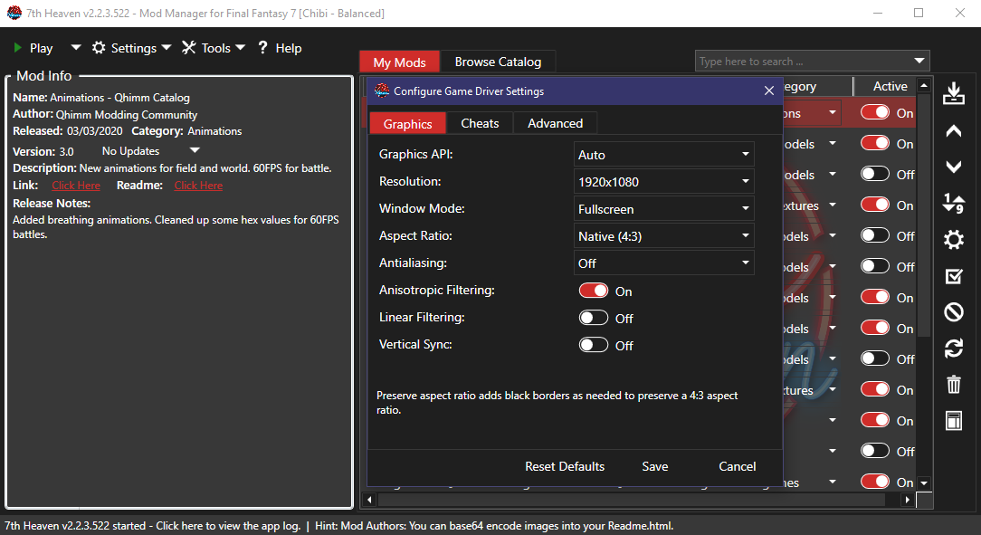Click the auto-sort mods icon
Viewport: 981px width, 535px height.
click(x=954, y=203)
